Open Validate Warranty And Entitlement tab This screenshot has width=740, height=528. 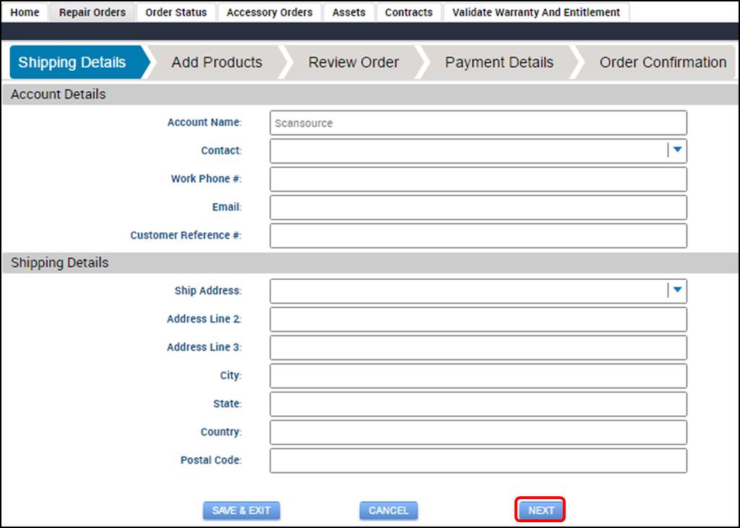[536, 12]
